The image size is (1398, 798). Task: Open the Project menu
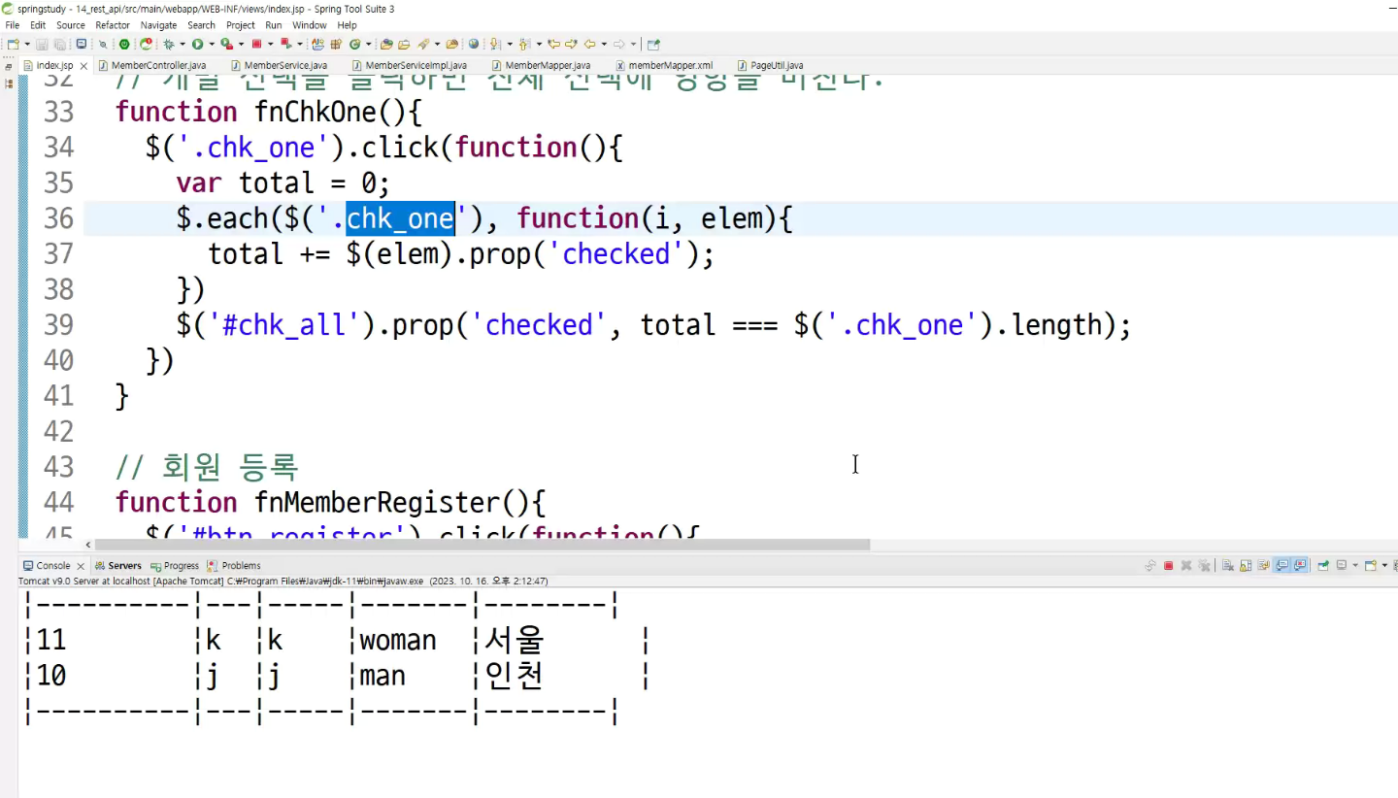pos(241,25)
